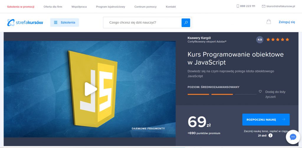Navigate to the Kontakt page
Viewport: 302px width, 148px height.
(171, 6)
